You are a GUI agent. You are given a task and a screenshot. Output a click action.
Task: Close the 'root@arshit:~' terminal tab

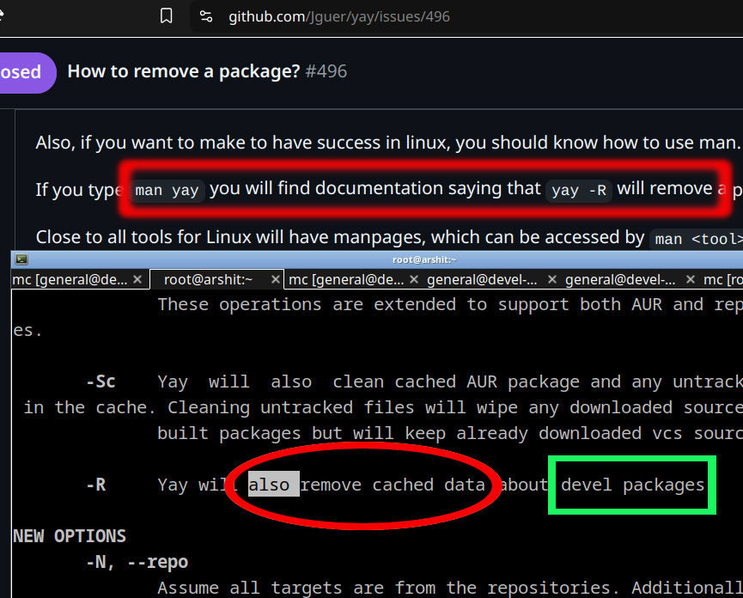tap(276, 279)
